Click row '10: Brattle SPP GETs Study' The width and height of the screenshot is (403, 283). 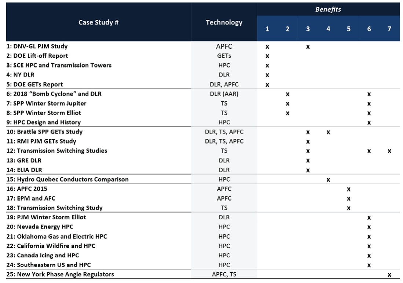click(x=203, y=132)
